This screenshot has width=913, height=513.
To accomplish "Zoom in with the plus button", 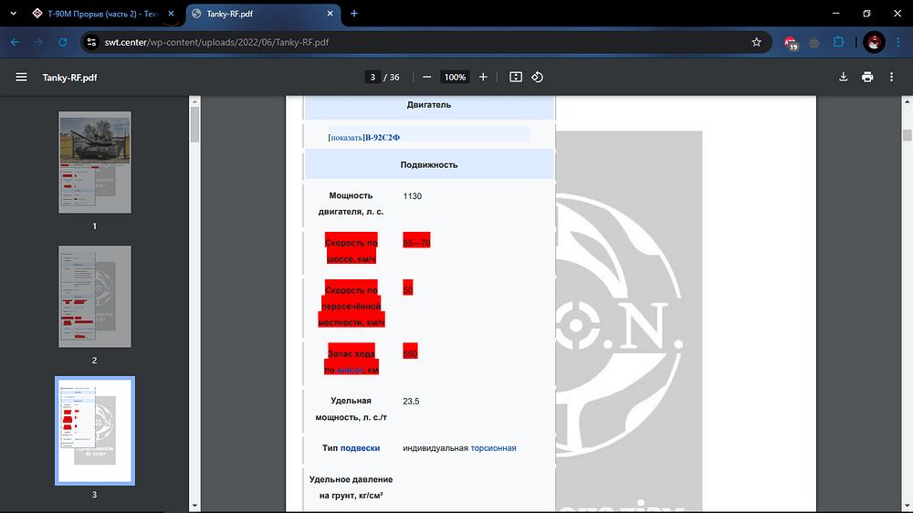I will click(483, 78).
